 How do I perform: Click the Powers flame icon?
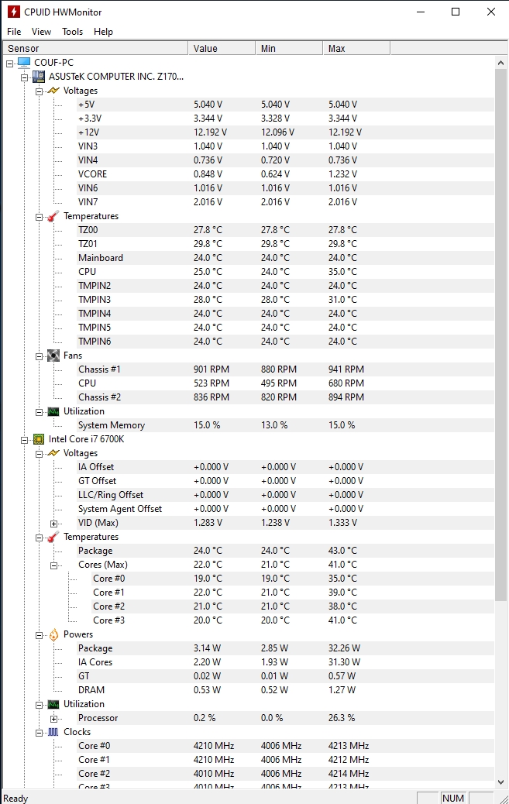pos(53,634)
